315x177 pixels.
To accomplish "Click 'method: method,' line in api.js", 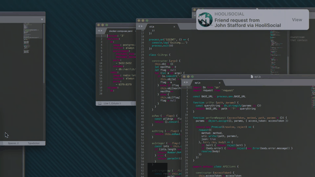I will coord(212,133).
